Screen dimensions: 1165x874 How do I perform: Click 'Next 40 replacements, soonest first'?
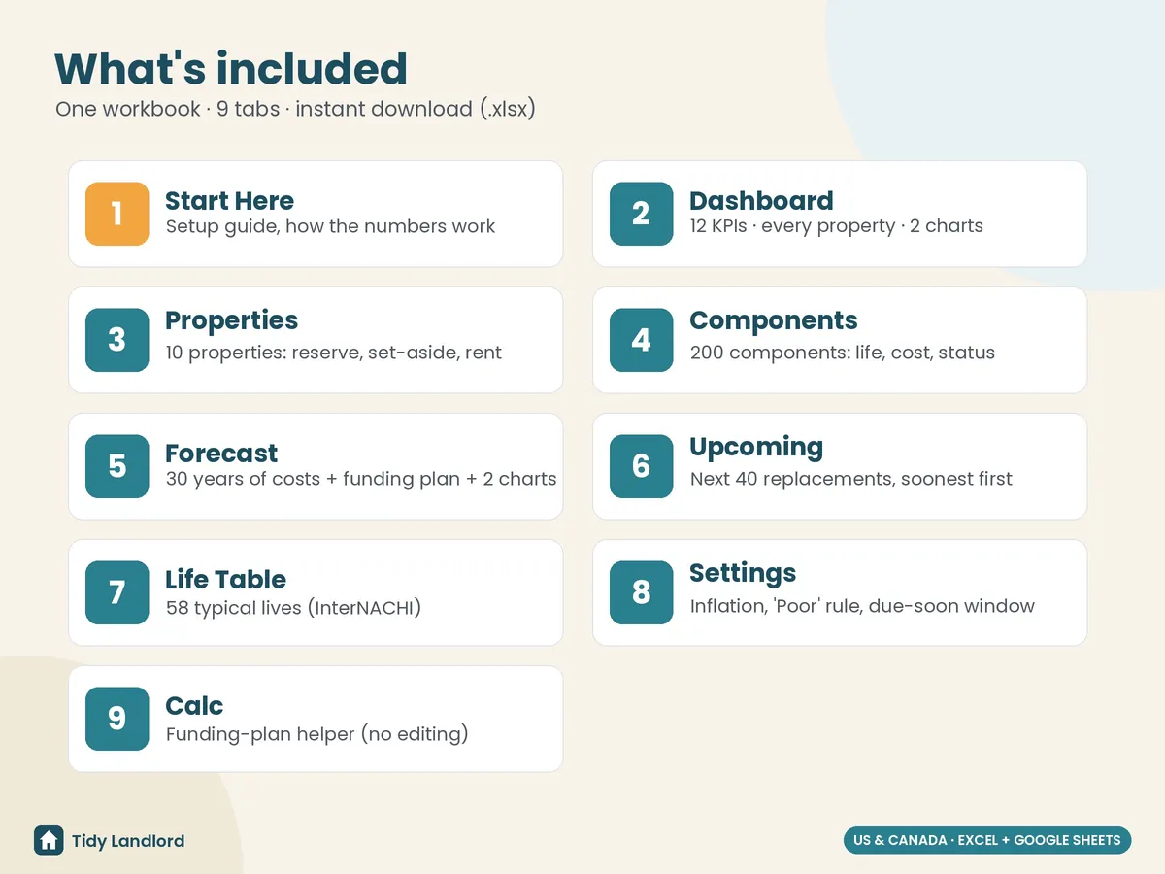[850, 479]
